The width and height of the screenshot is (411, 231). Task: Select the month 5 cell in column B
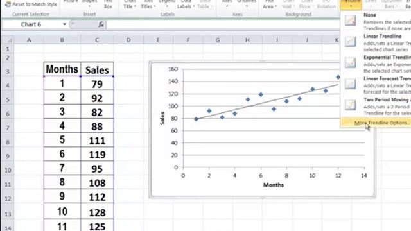[x=62, y=140]
